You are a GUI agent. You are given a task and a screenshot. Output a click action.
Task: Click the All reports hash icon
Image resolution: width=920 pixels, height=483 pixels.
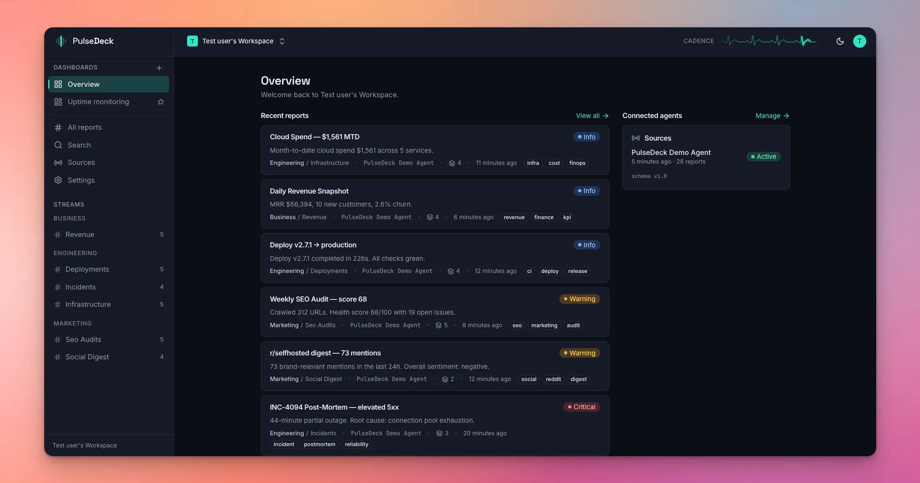58,127
